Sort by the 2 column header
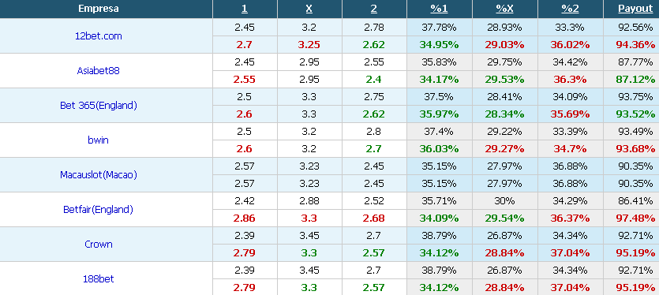 (374, 9)
